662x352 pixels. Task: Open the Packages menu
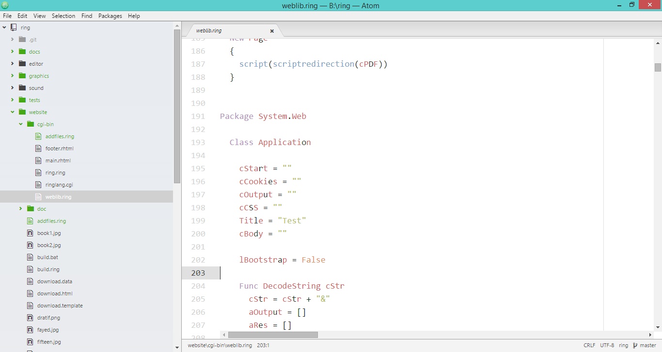click(110, 15)
